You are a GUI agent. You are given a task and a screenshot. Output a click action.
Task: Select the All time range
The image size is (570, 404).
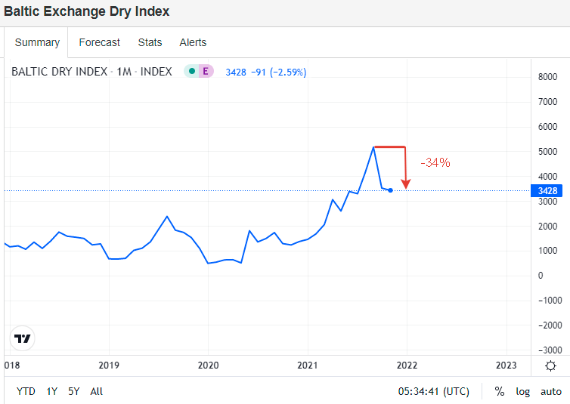(x=96, y=391)
